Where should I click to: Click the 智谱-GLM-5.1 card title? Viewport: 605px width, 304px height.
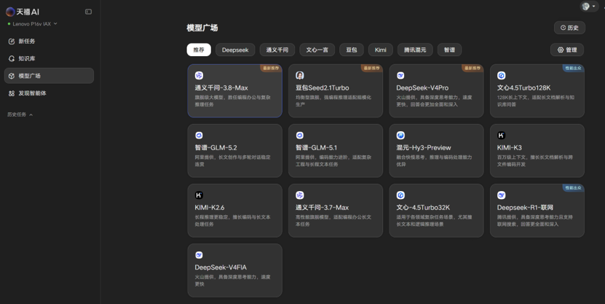pos(317,148)
